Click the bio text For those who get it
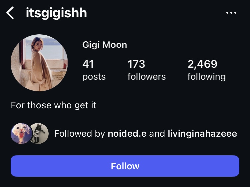The image size is (250, 187). pyautogui.click(x=54, y=105)
